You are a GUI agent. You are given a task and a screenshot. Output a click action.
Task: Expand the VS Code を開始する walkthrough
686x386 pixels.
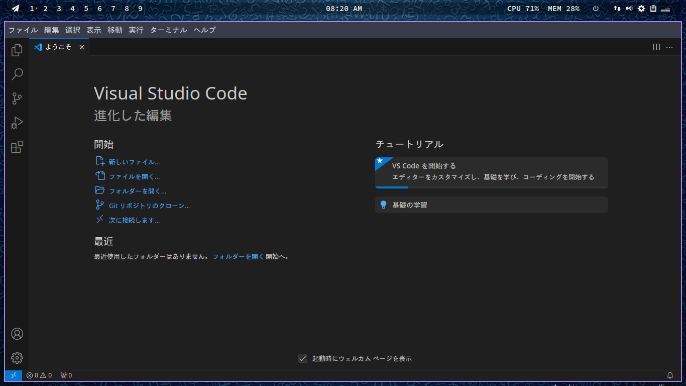click(x=491, y=172)
